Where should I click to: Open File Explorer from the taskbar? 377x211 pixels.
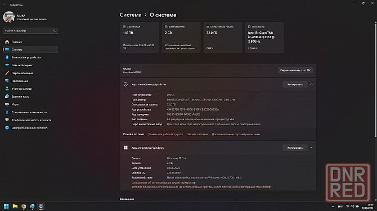pyautogui.click(x=15, y=207)
